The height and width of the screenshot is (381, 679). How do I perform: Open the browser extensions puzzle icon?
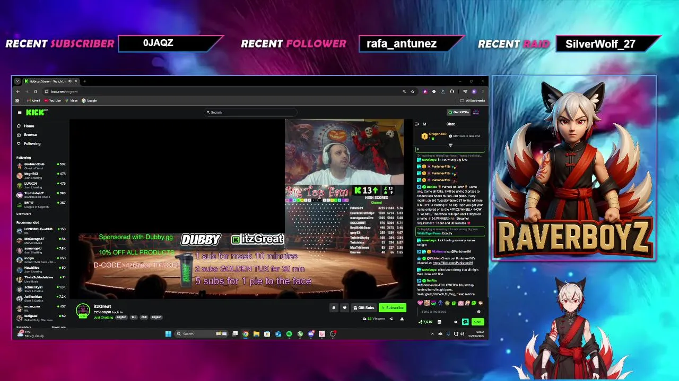(452, 92)
